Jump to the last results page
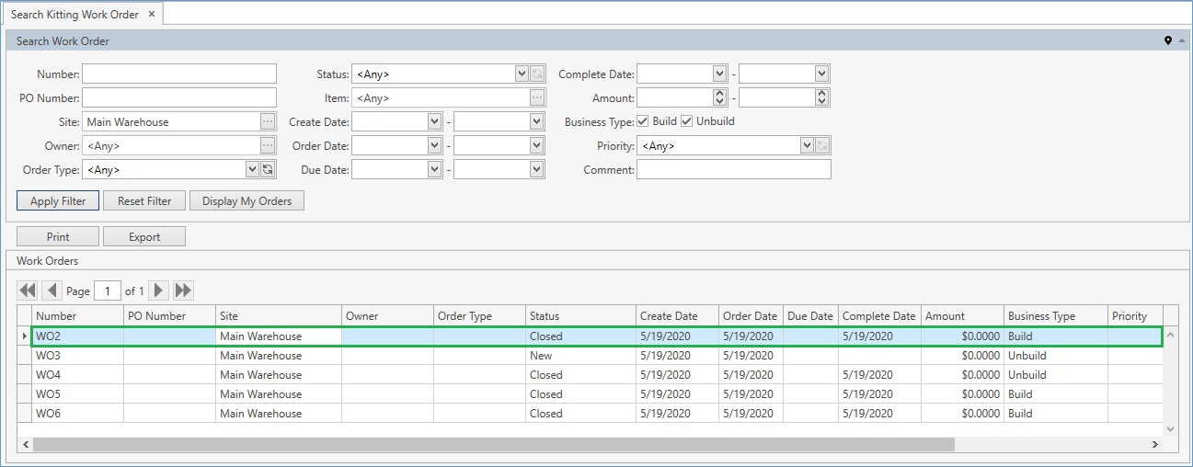The height and width of the screenshot is (467, 1193). [x=184, y=290]
